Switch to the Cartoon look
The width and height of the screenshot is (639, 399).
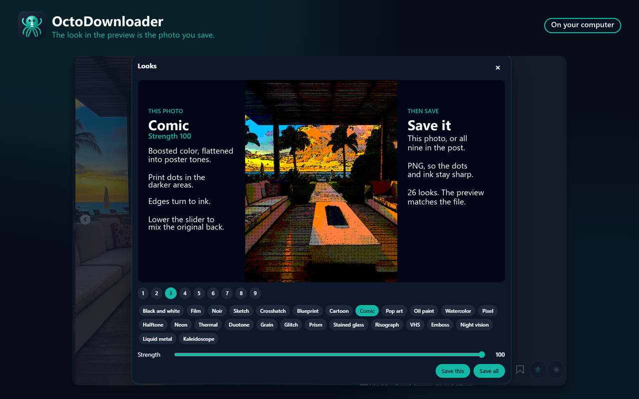point(339,311)
